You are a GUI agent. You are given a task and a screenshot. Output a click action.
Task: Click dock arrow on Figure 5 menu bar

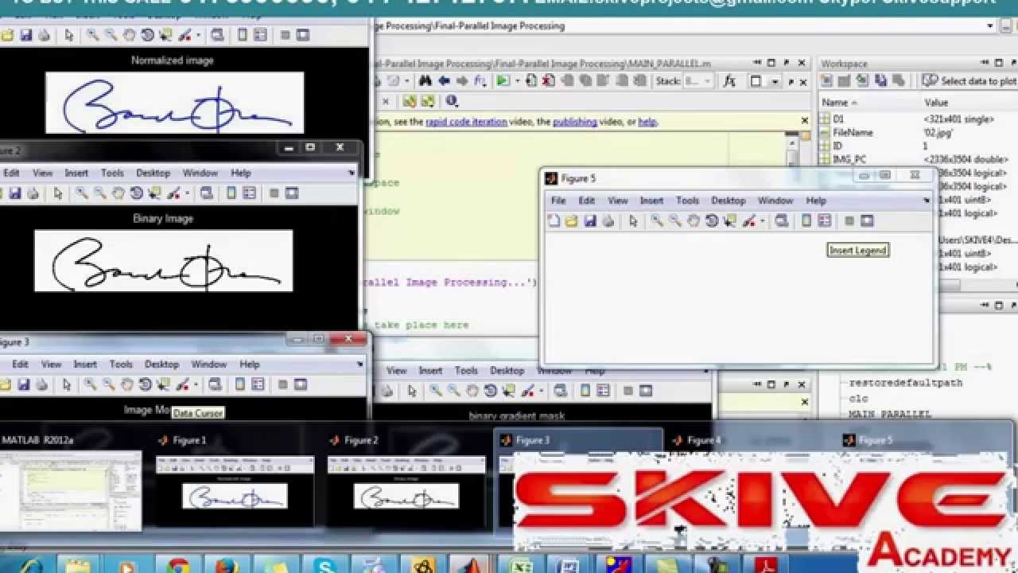926,201
